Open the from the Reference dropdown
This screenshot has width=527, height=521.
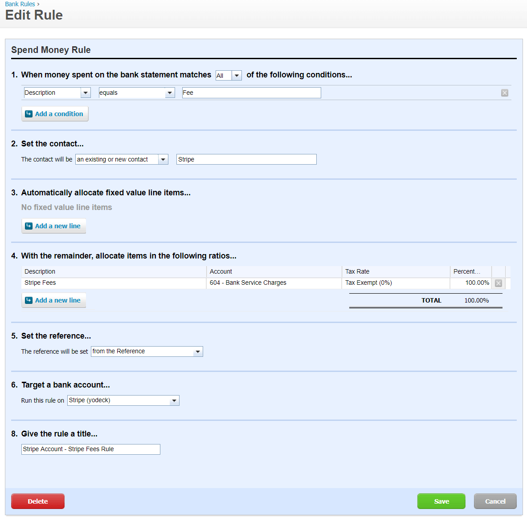197,351
